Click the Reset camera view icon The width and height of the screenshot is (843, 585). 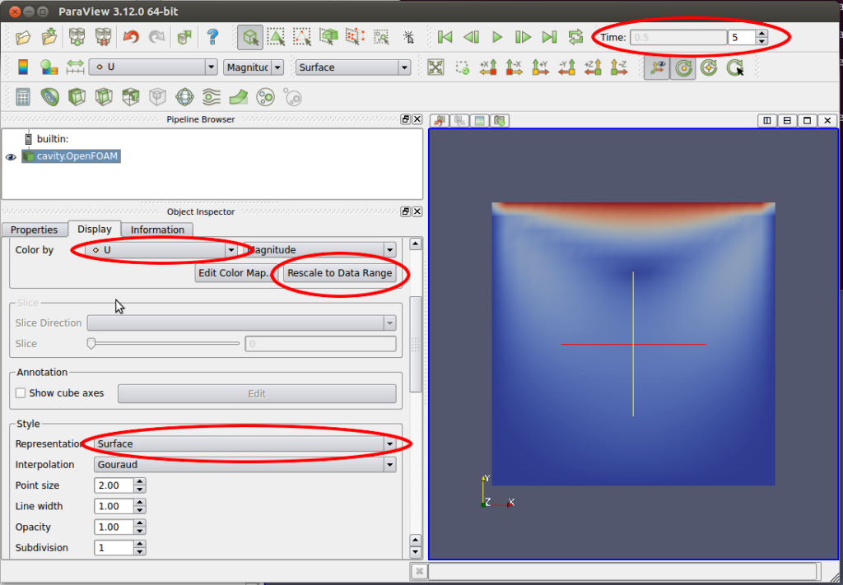[436, 67]
